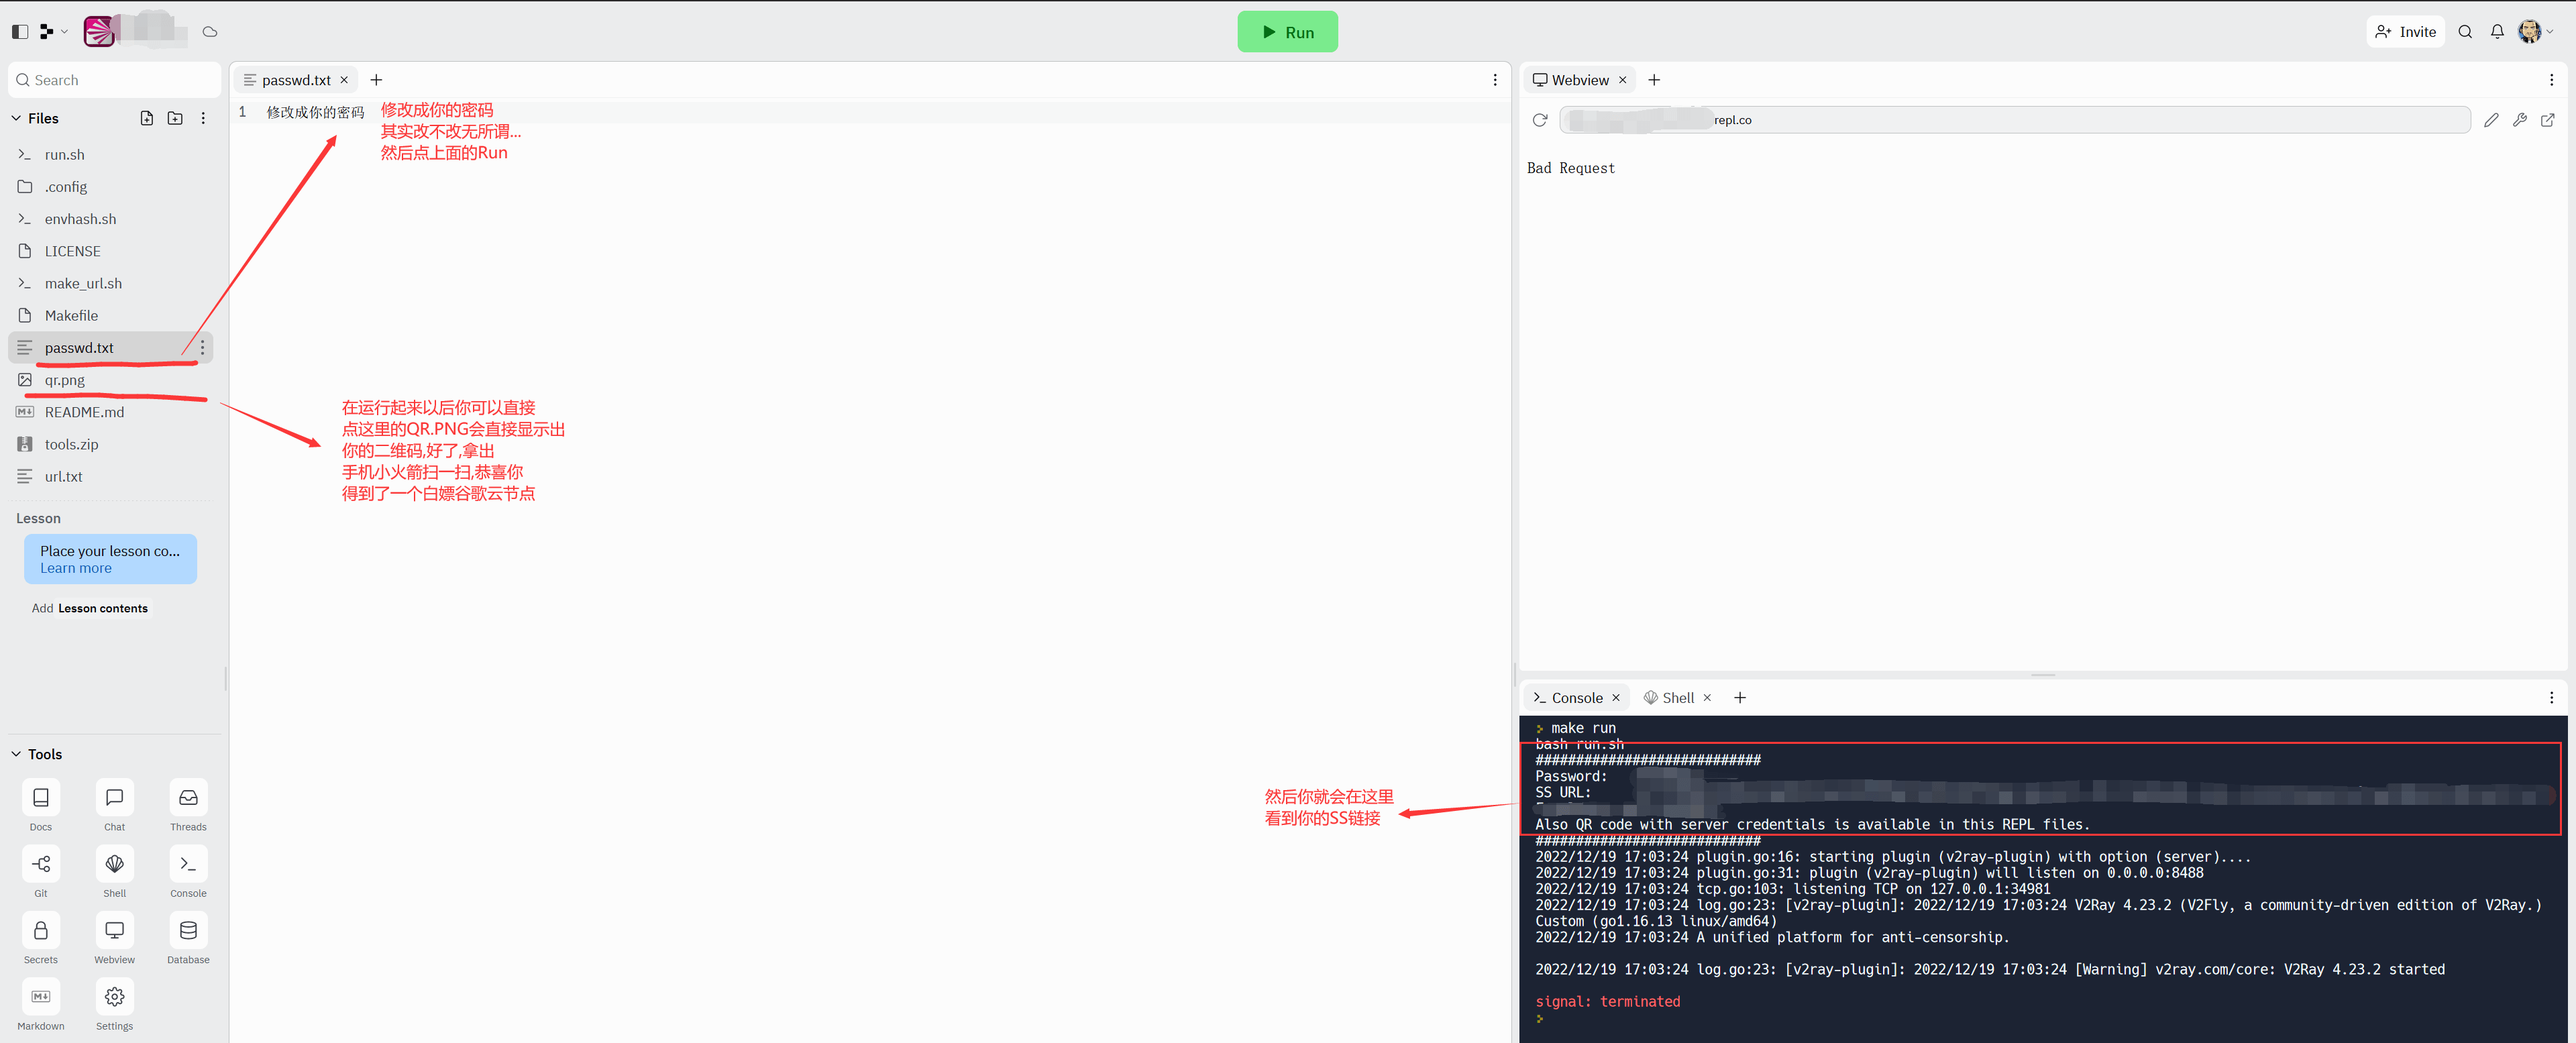Open the Threads tool
This screenshot has width=2576, height=1043.
point(188,798)
